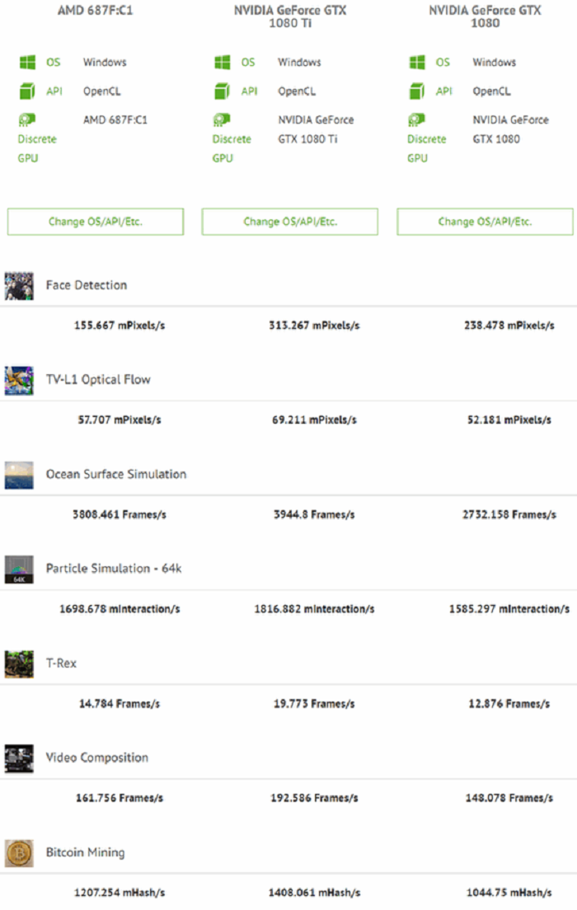Click the OS label in GTX 1080 Ti column
577x910 pixels.
[x=248, y=62]
